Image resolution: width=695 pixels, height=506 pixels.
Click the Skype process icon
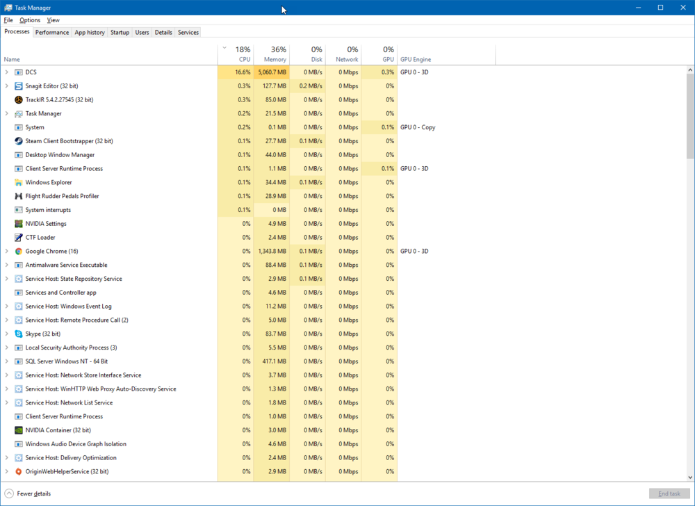(x=19, y=334)
